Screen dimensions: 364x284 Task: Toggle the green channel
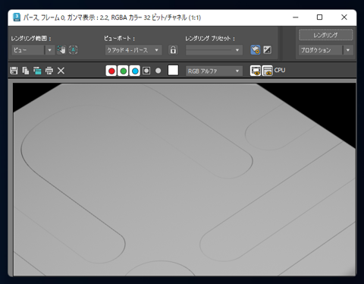124,71
